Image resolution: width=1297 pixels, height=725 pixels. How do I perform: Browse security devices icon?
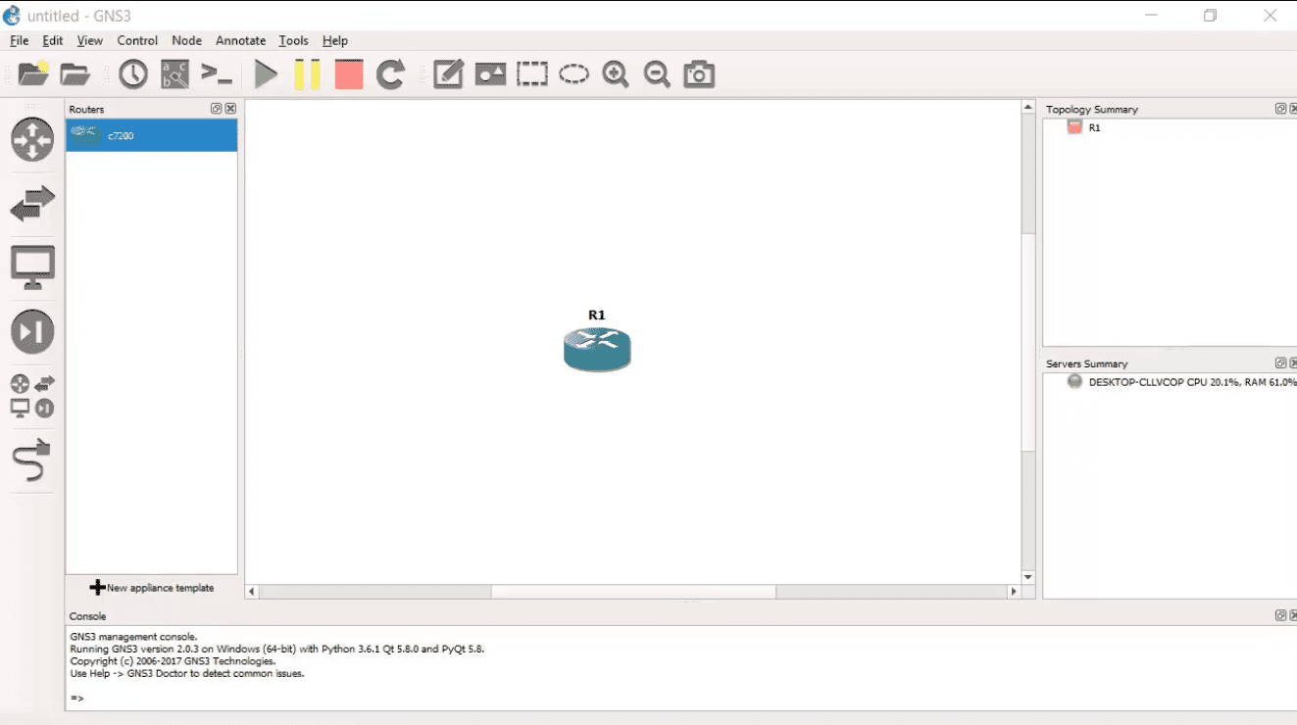[32, 332]
